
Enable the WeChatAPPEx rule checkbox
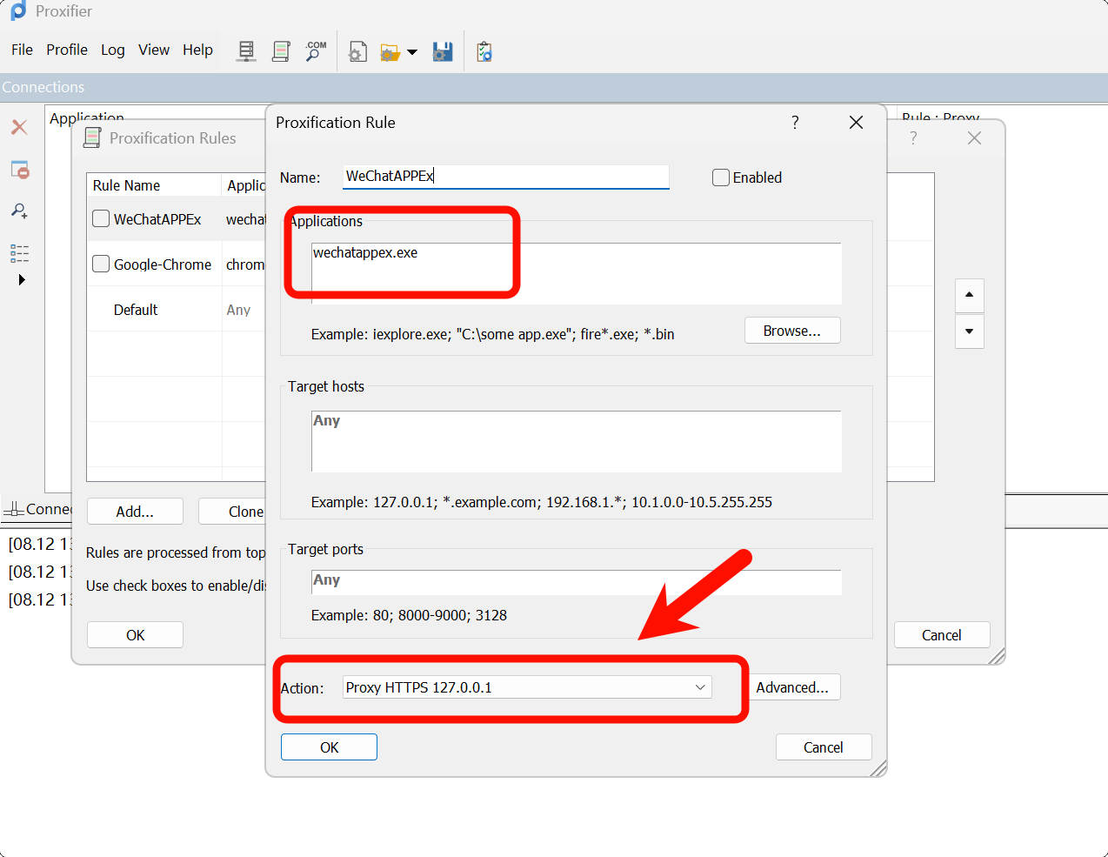101,219
